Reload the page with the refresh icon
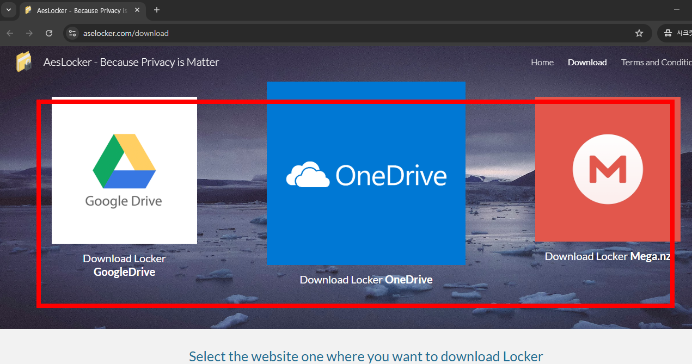The width and height of the screenshot is (692, 364). (x=49, y=33)
